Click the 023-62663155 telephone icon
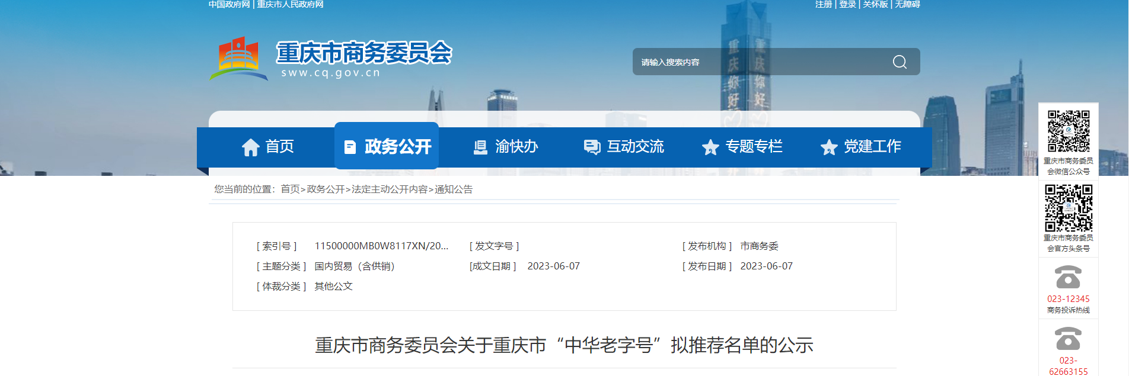Viewport: 1129px width, 376px height. [x=1068, y=339]
